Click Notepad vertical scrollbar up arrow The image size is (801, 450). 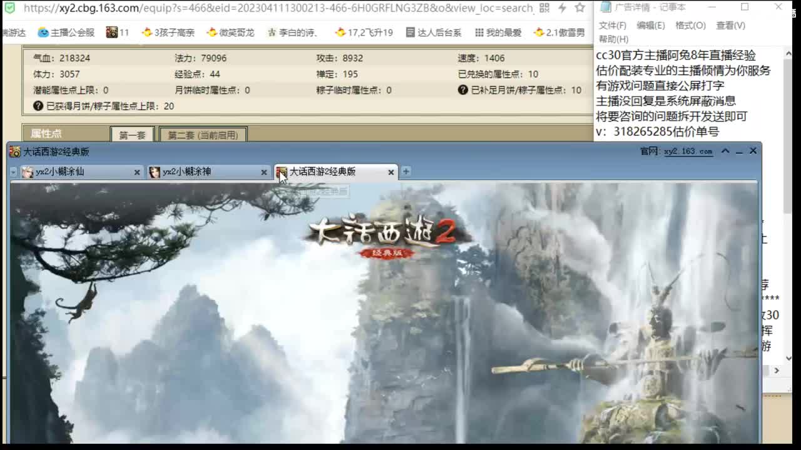pyautogui.click(x=788, y=52)
